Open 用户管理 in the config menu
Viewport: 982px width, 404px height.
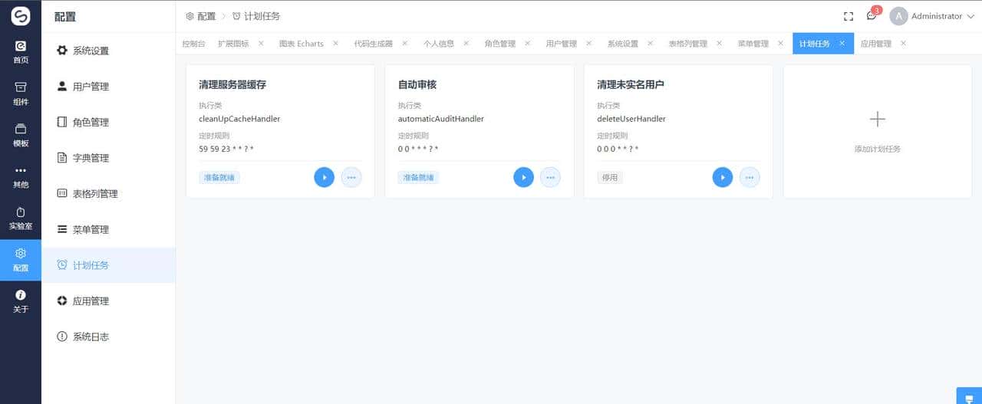click(108, 87)
